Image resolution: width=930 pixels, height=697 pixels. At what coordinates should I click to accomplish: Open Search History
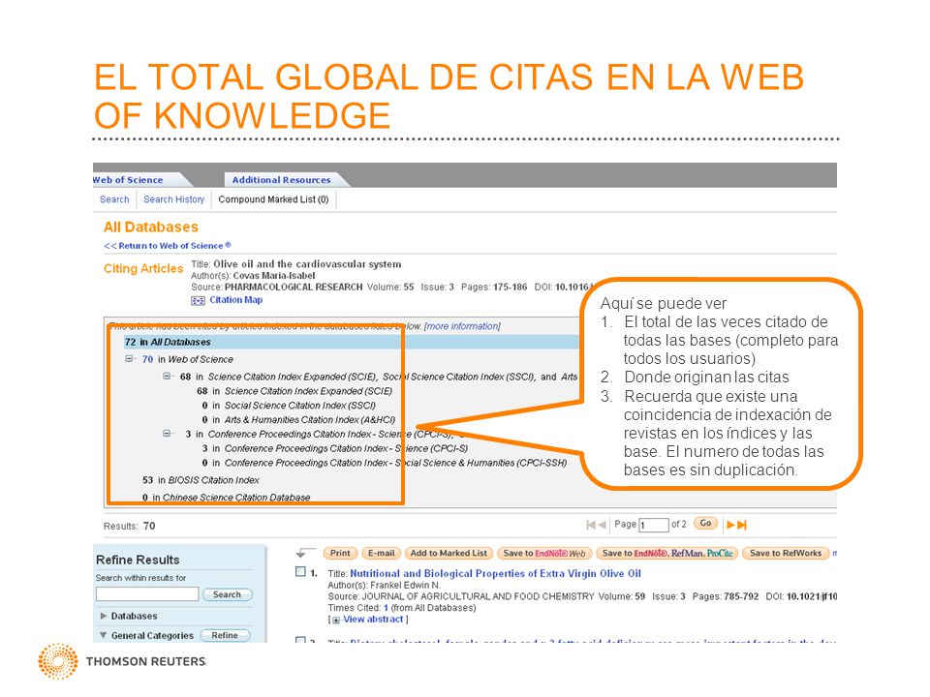pos(173,199)
